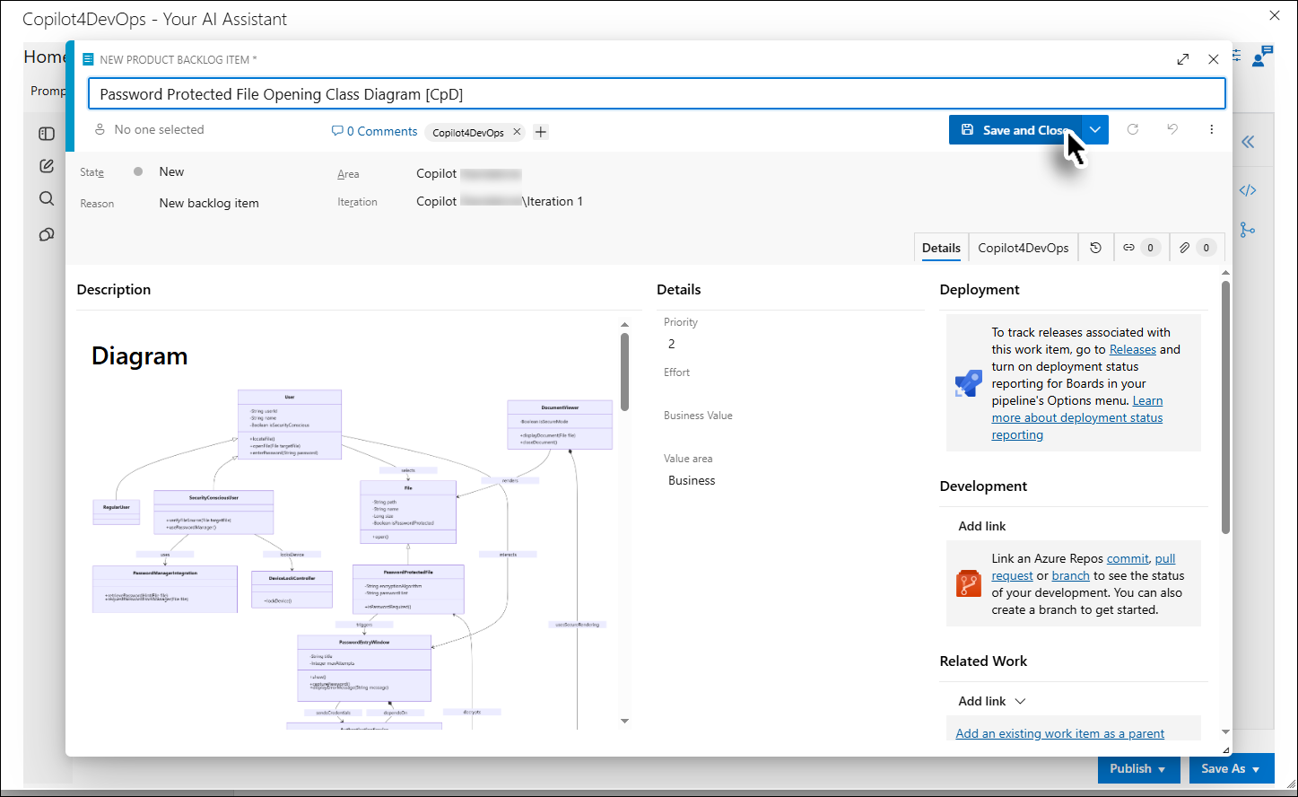Click the refresh work item icon

tap(1133, 129)
